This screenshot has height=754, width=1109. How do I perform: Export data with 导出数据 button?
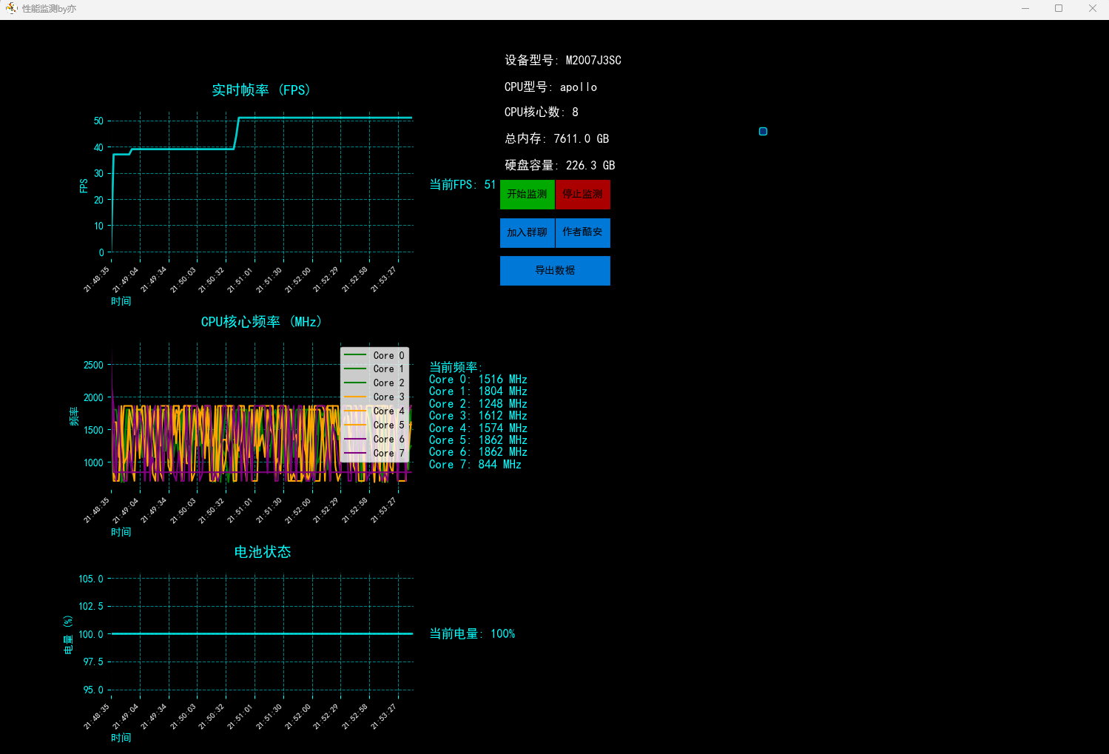pos(555,271)
